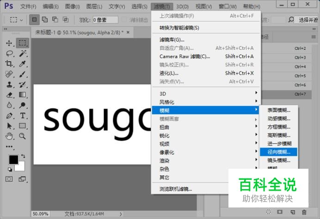Swap foreground and background colors
This screenshot has width=320, height=219.
[x=23, y=156]
